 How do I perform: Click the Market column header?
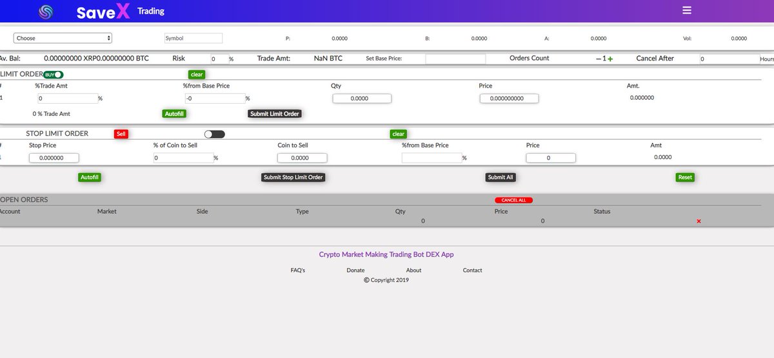pos(107,211)
